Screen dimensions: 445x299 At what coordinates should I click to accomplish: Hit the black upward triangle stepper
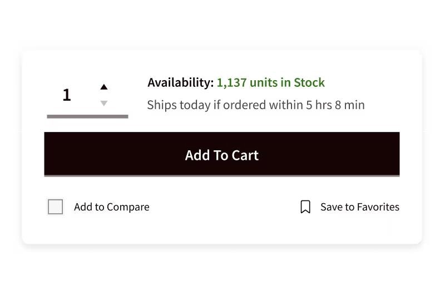coord(103,87)
